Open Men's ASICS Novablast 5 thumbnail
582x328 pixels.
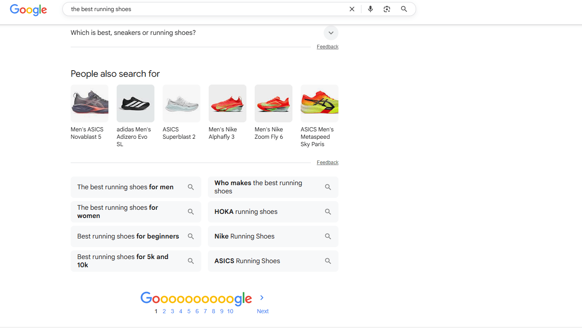pyautogui.click(x=90, y=103)
